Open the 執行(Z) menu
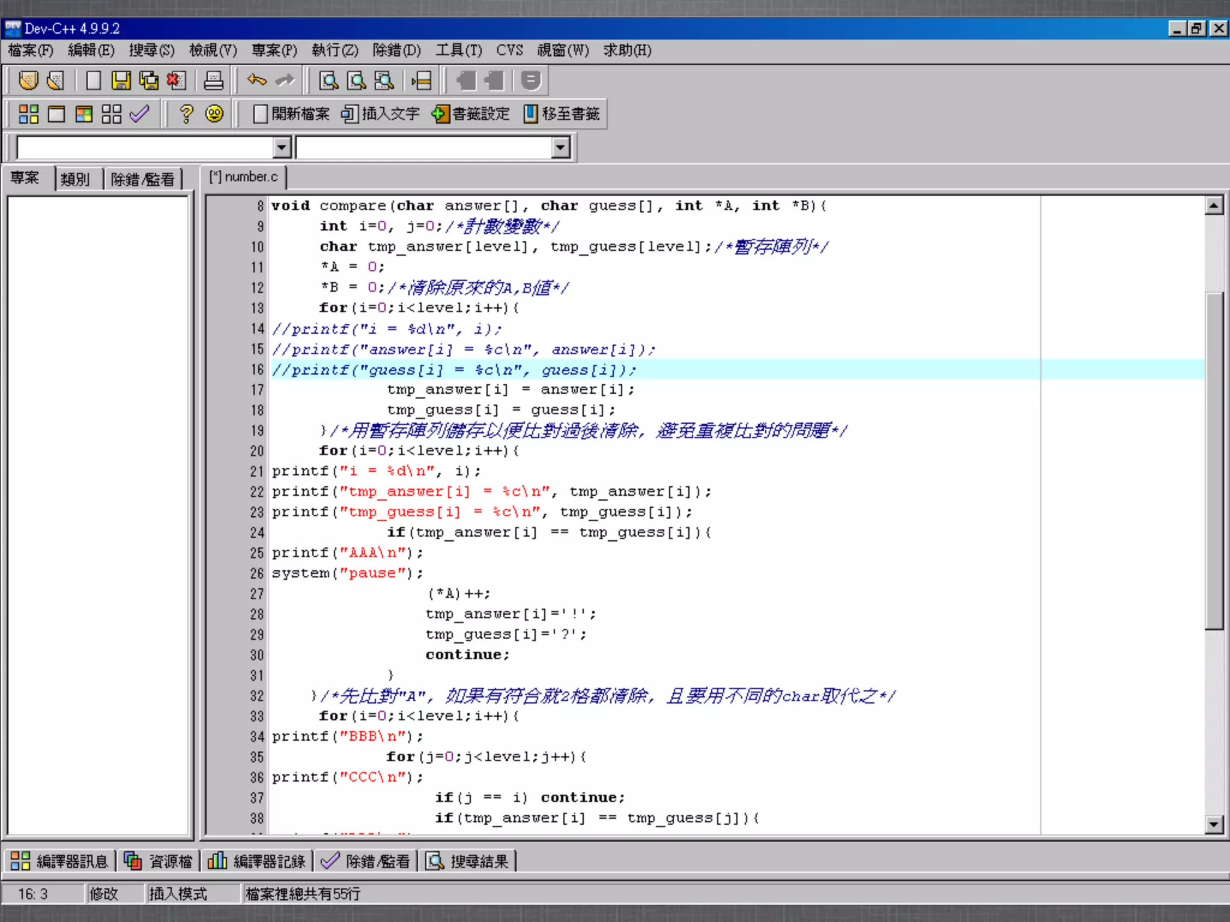Screen dimensions: 1230x922 [x=335, y=50]
